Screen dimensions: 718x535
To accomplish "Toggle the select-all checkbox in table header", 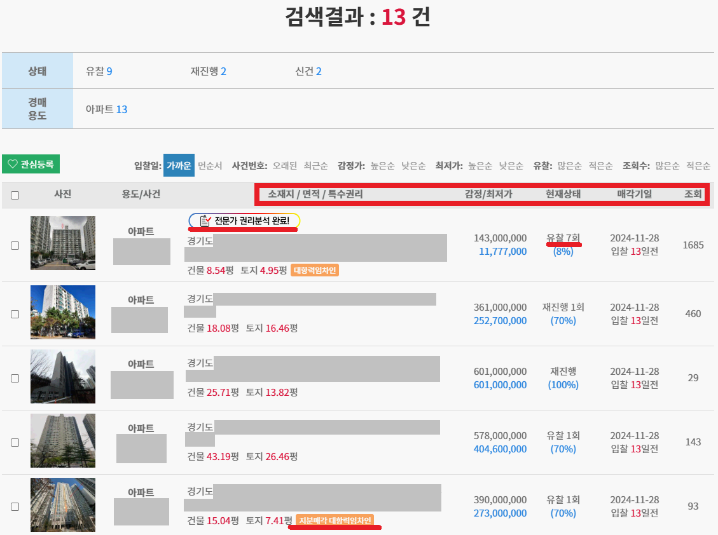I will [15, 195].
